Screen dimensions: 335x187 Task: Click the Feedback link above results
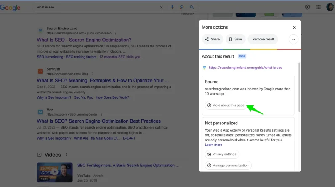pyautogui.click(x=188, y=13)
